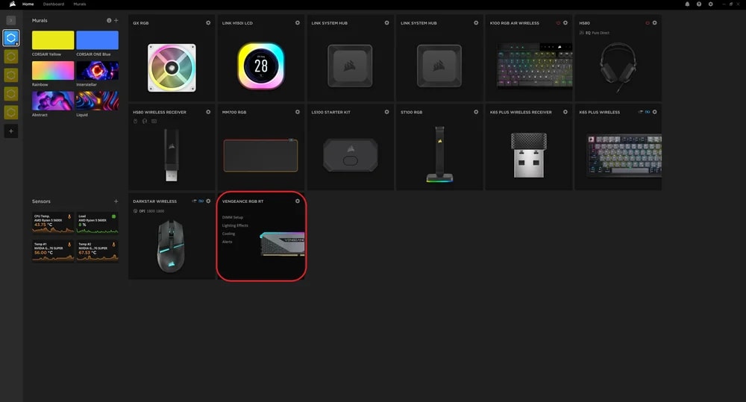Click the mouse icon under HS80 WIRELESS RECEIVER
The width and height of the screenshot is (746, 402).
point(136,122)
